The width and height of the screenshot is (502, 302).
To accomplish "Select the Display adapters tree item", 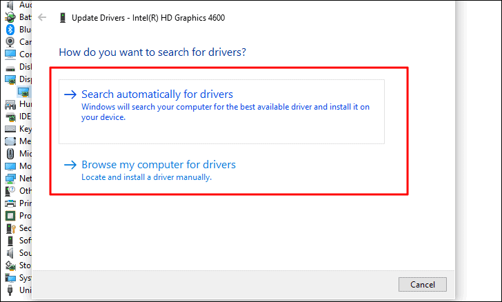I will coord(25,79).
